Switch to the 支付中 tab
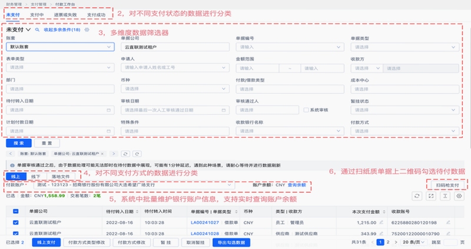The image size is (471, 249). tap(37, 15)
